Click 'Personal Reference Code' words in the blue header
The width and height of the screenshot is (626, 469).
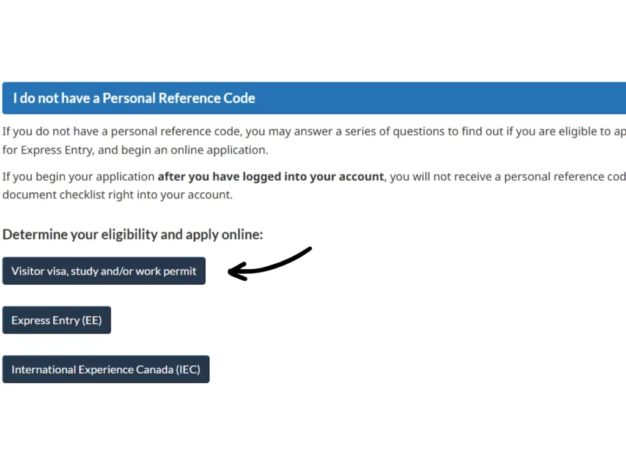tap(179, 98)
